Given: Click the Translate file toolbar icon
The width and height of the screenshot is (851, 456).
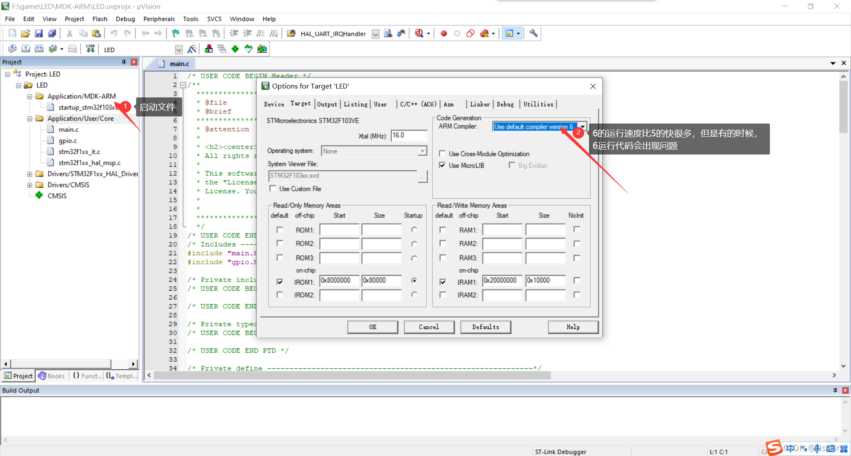Looking at the screenshot, I should click(x=12, y=49).
